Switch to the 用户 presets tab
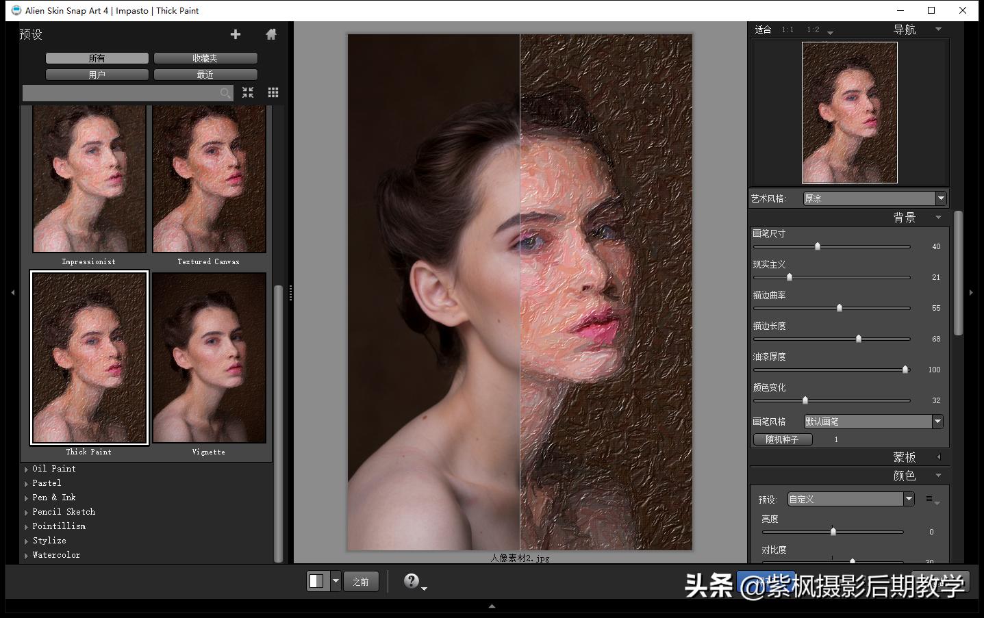The height and width of the screenshot is (618, 984). pyautogui.click(x=97, y=74)
